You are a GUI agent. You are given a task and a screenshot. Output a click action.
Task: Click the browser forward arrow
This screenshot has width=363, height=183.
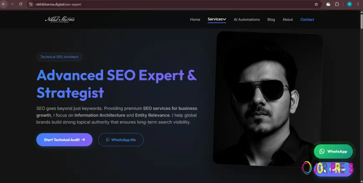[12, 4]
